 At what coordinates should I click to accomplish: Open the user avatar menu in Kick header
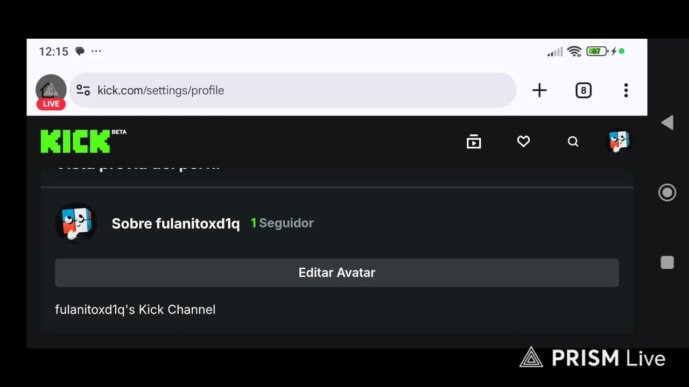coord(619,141)
